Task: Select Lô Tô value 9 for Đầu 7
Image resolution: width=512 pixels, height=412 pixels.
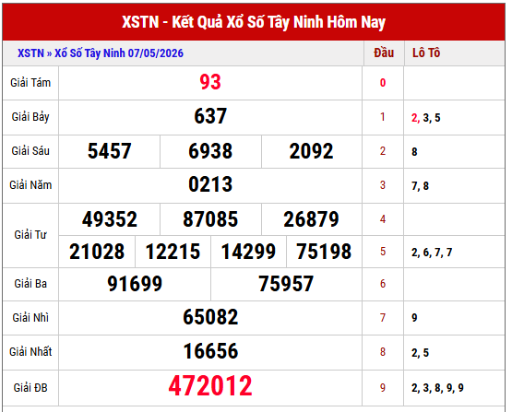Action: (x=414, y=318)
